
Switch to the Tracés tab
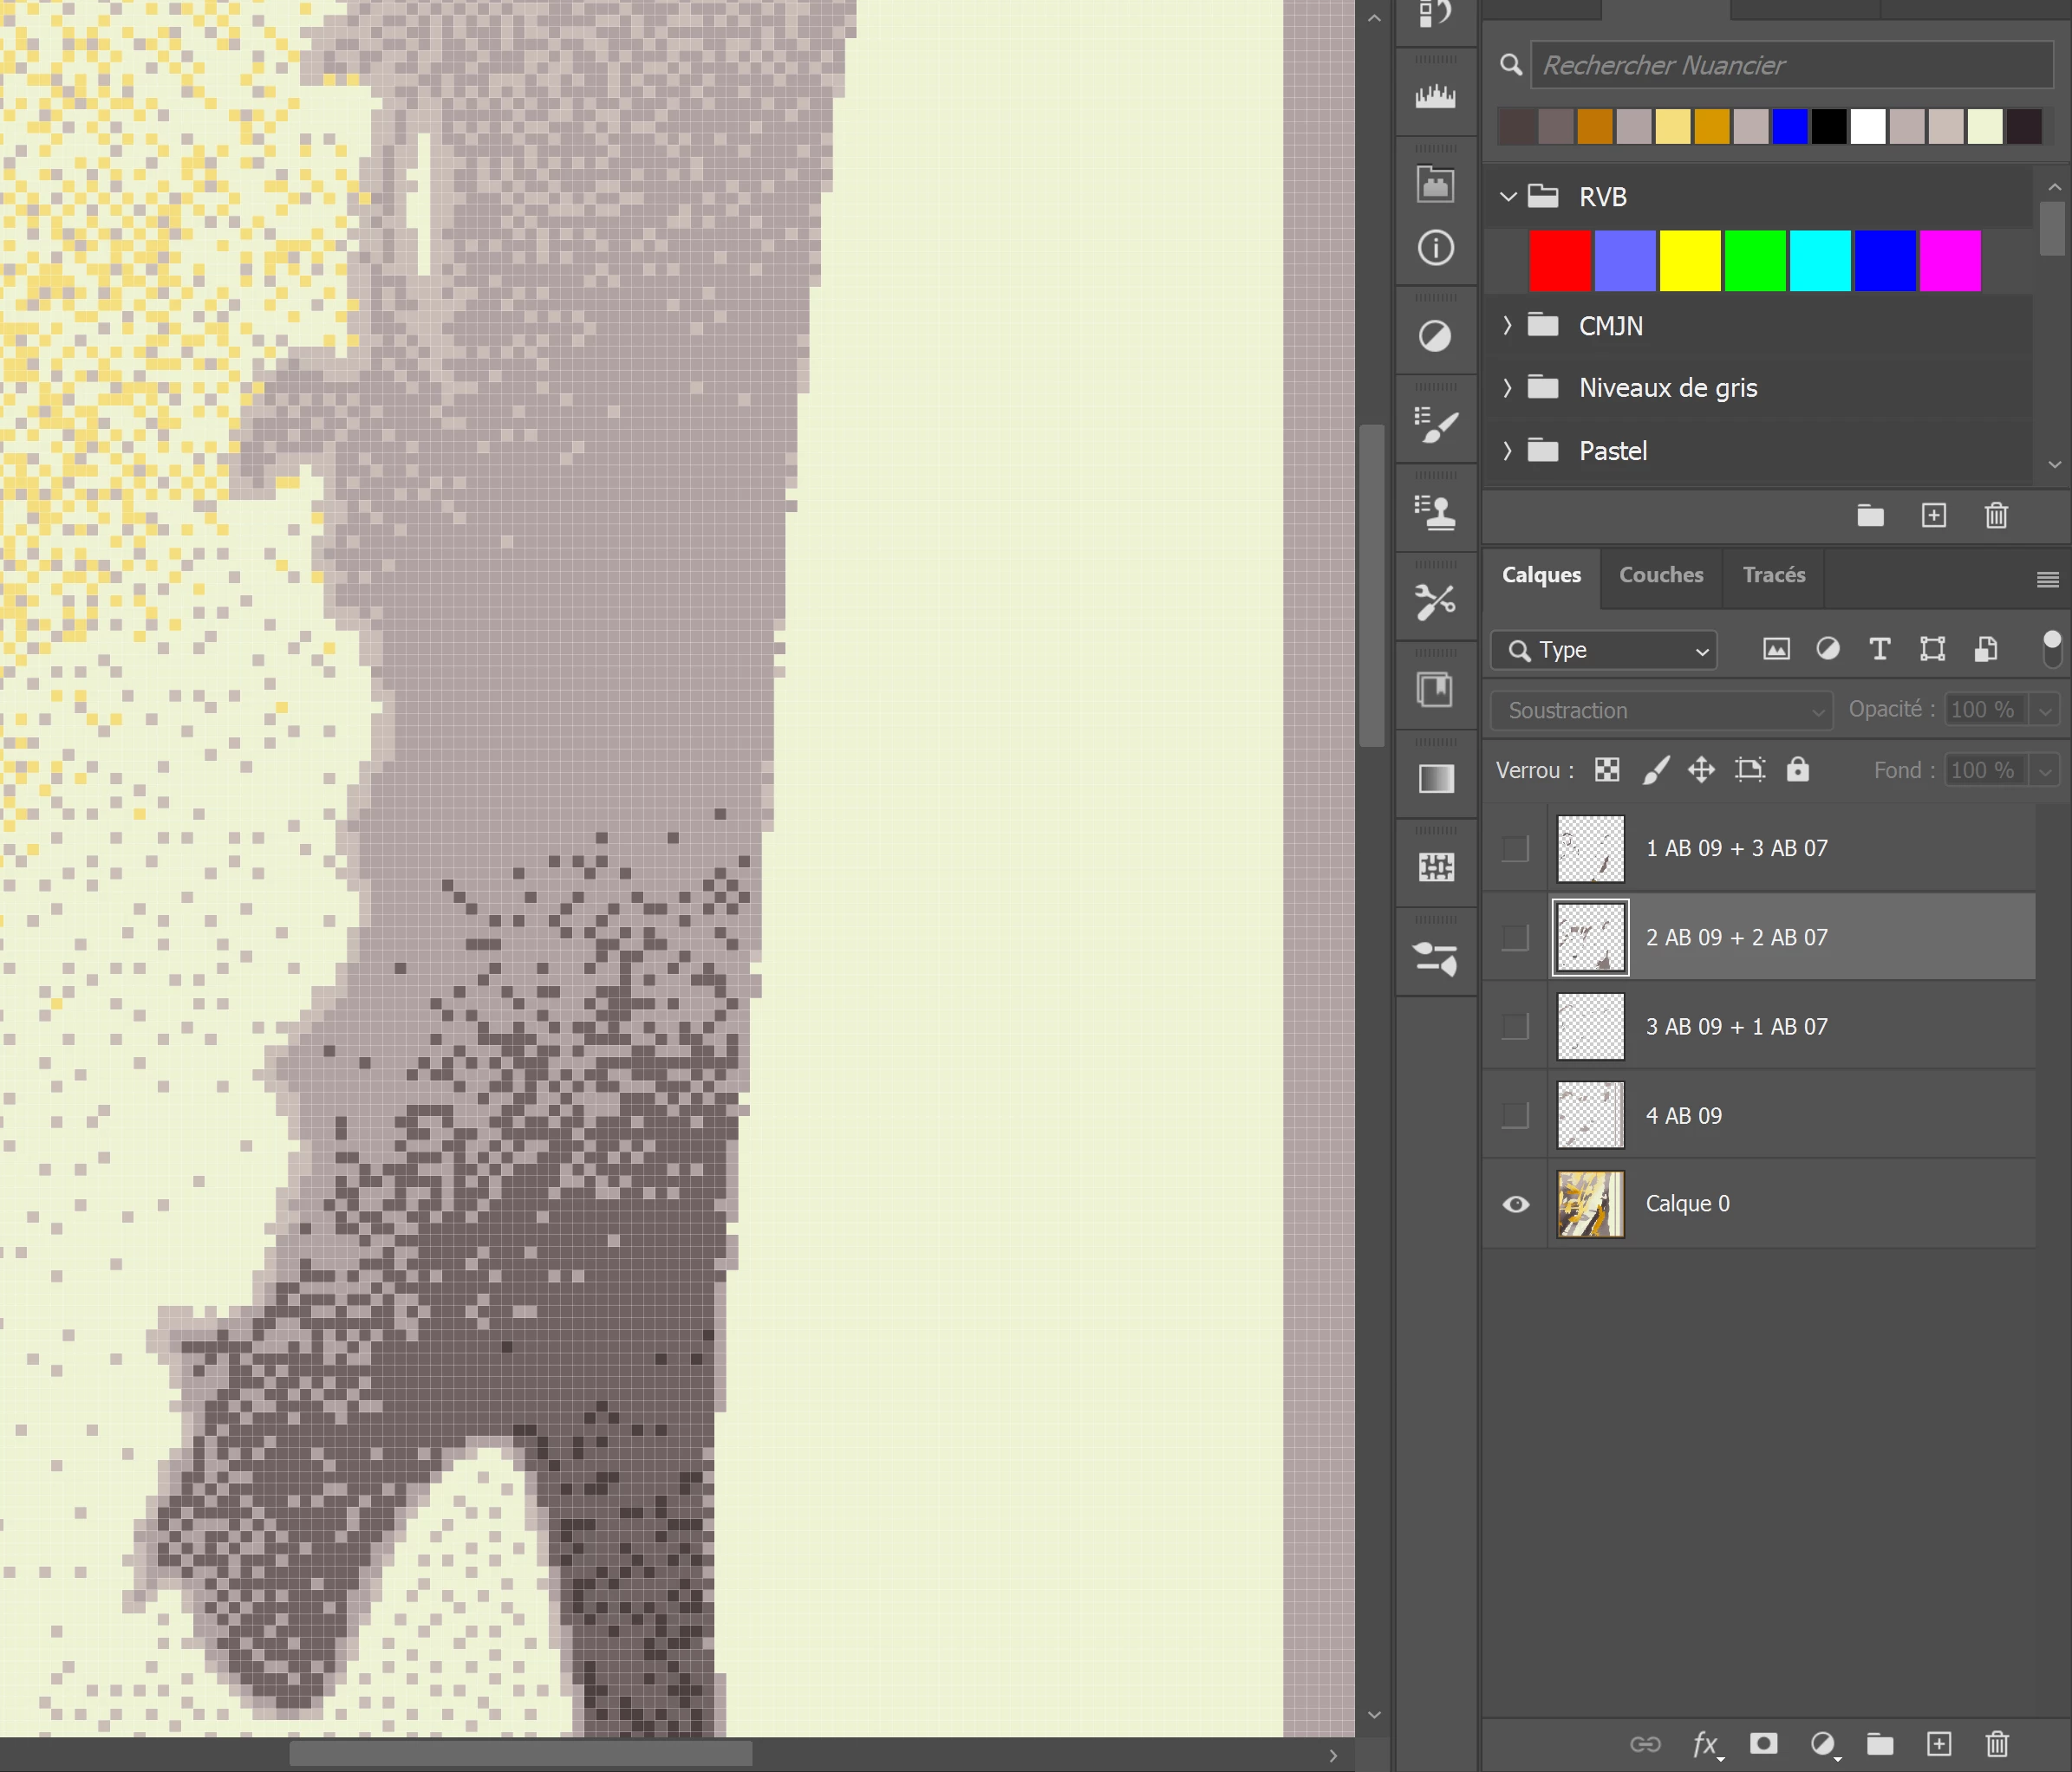click(x=1773, y=575)
